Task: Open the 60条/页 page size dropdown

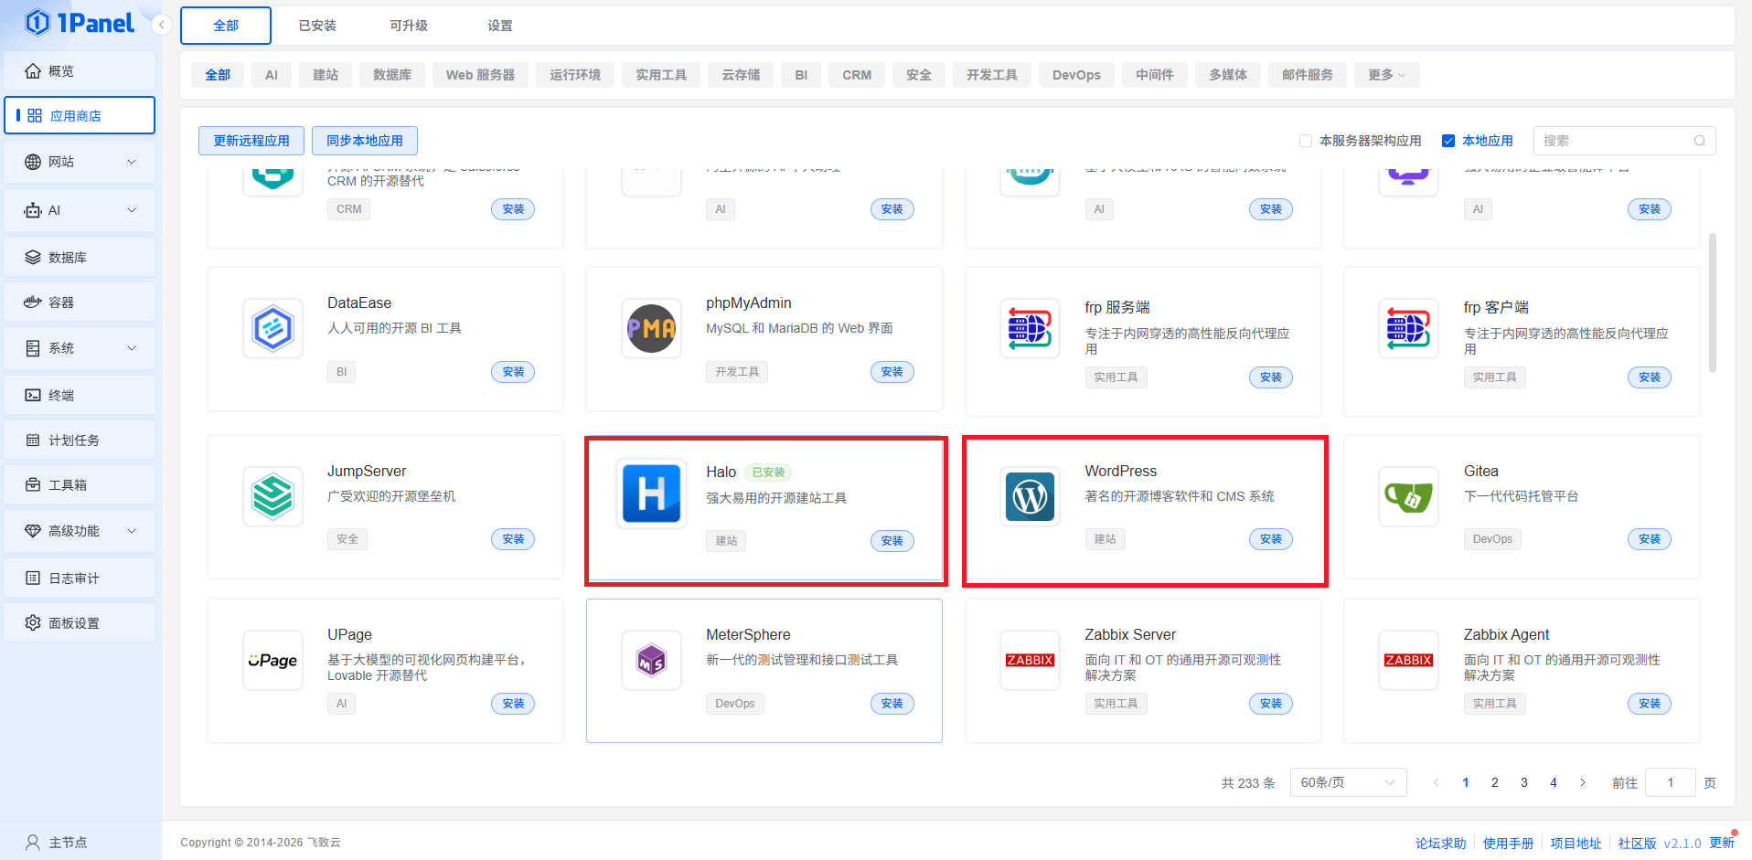Action: (x=1348, y=782)
